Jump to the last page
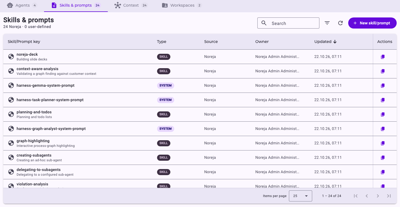Image resolution: width=400 pixels, height=207 pixels. [x=389, y=196]
